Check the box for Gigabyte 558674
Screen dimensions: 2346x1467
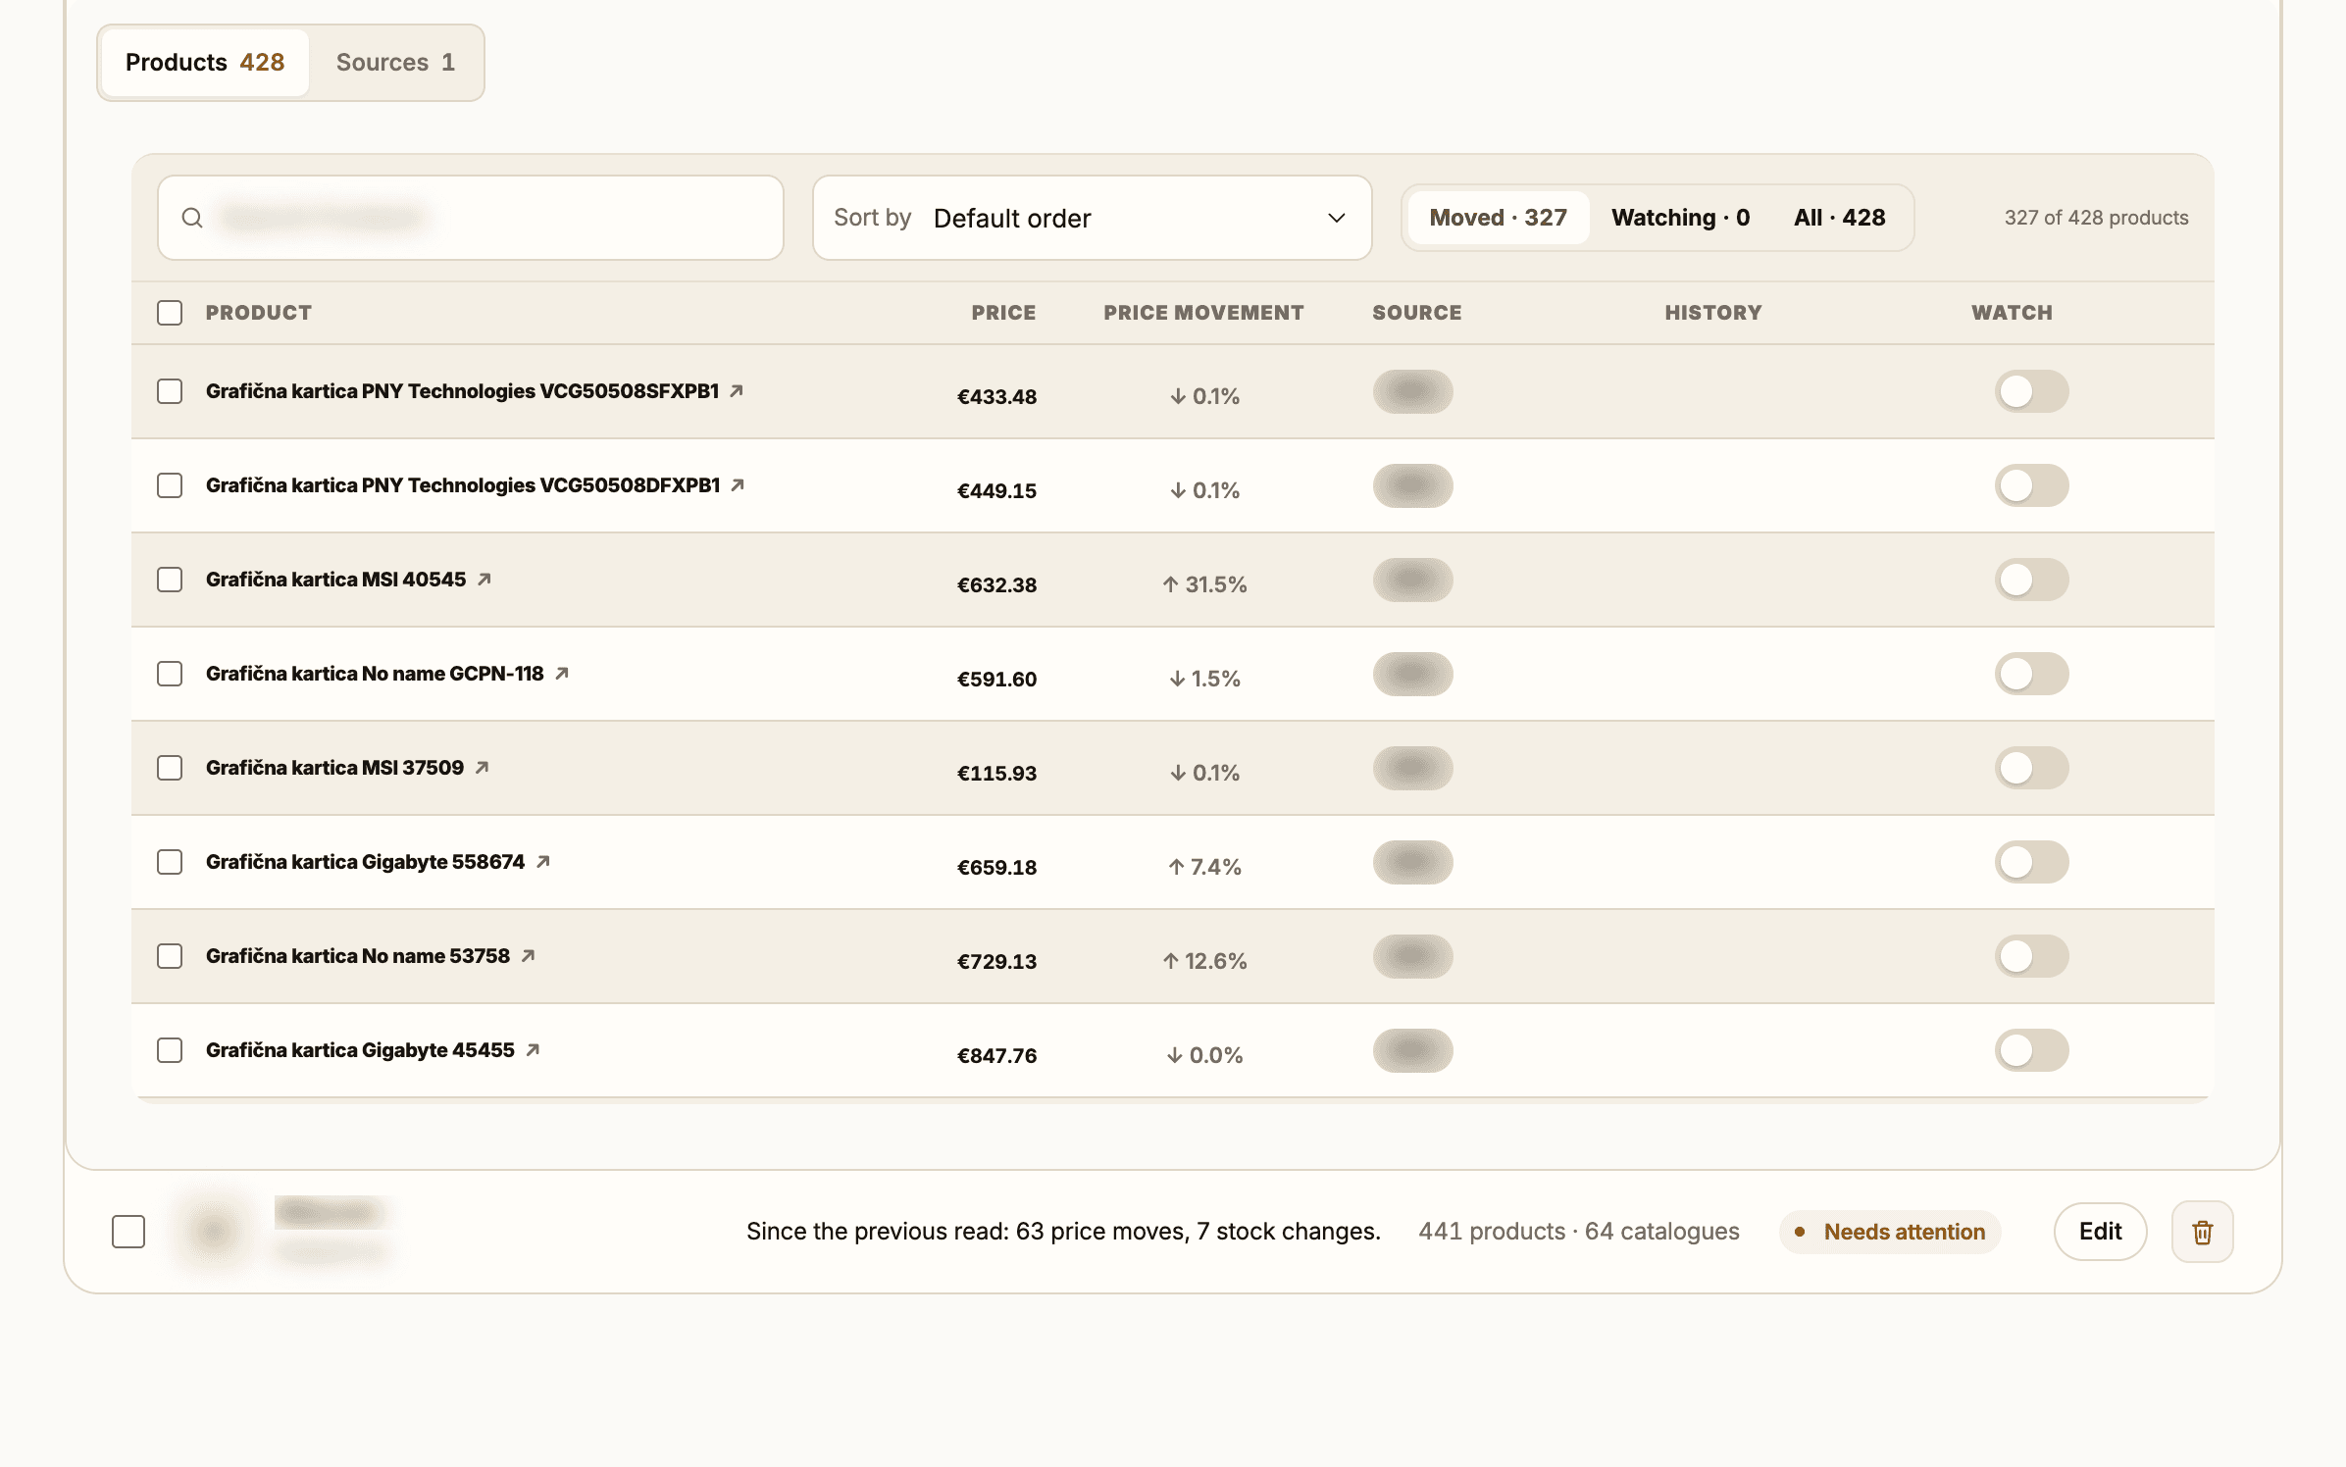click(x=170, y=862)
